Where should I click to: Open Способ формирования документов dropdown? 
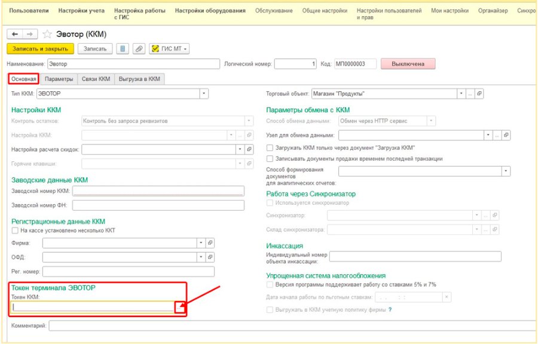pos(506,171)
